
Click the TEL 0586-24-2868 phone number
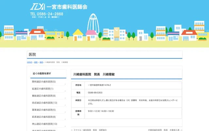(x=46, y=14)
